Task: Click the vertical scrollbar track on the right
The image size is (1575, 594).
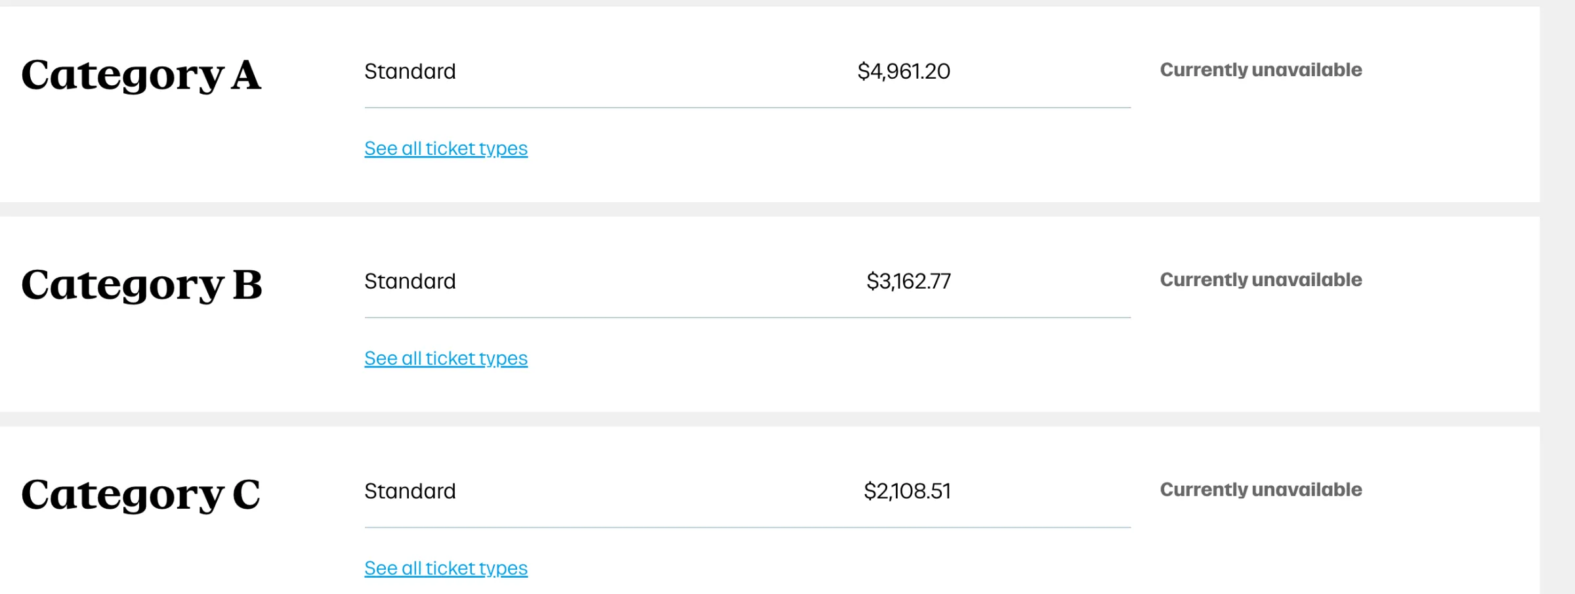Action: pyautogui.click(x=1557, y=295)
